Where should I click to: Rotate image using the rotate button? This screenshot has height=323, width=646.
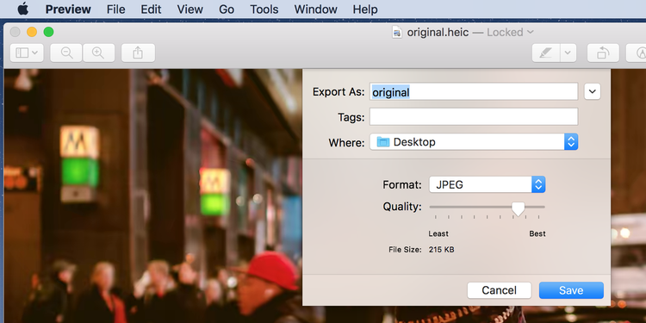(603, 53)
